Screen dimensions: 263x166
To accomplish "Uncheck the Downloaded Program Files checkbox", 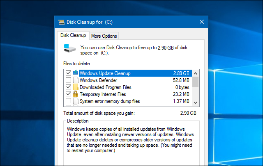I will pos(68,87).
